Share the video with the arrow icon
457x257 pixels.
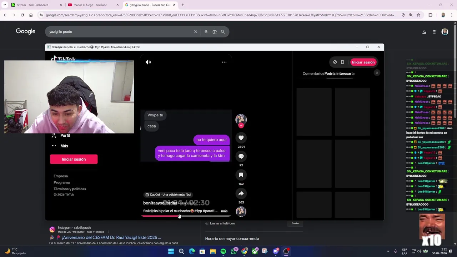tap(241, 193)
